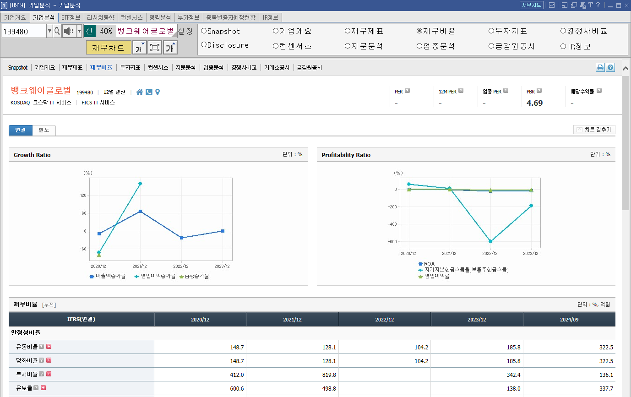
Task: Click the stock code input field
Action: pyautogui.click(x=24, y=32)
